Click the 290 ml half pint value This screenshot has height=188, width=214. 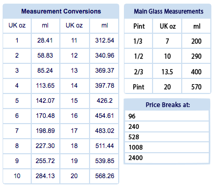(196, 56)
